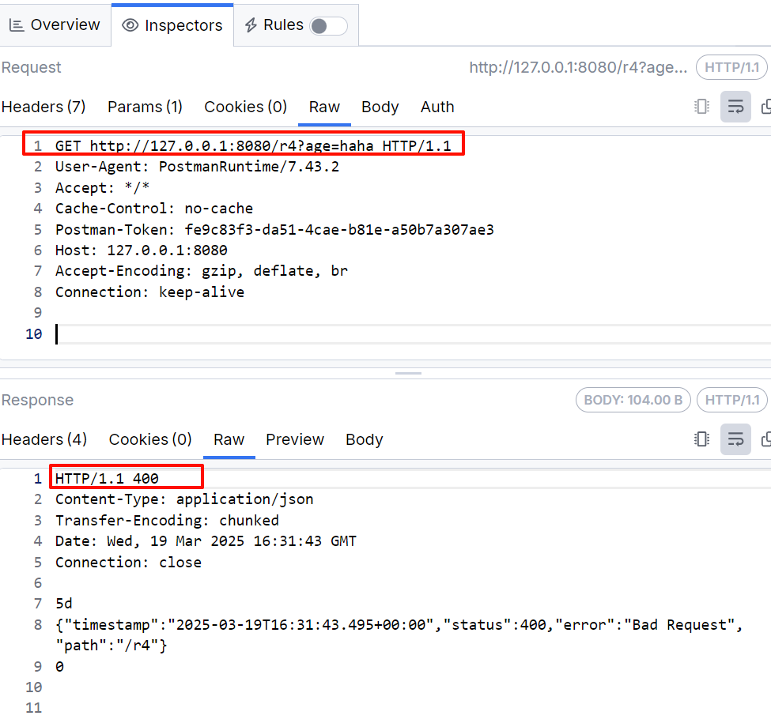Click the Postman-Token header line
The image size is (771, 723).
pos(274,229)
